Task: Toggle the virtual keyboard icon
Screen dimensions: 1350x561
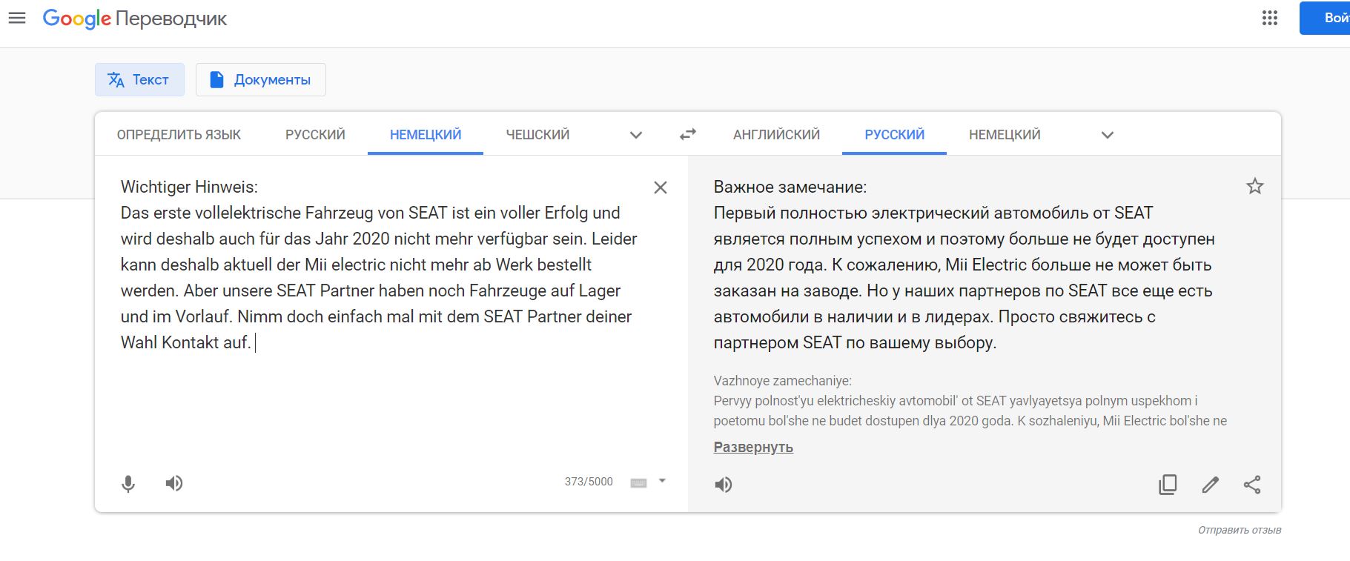Action: click(x=638, y=482)
